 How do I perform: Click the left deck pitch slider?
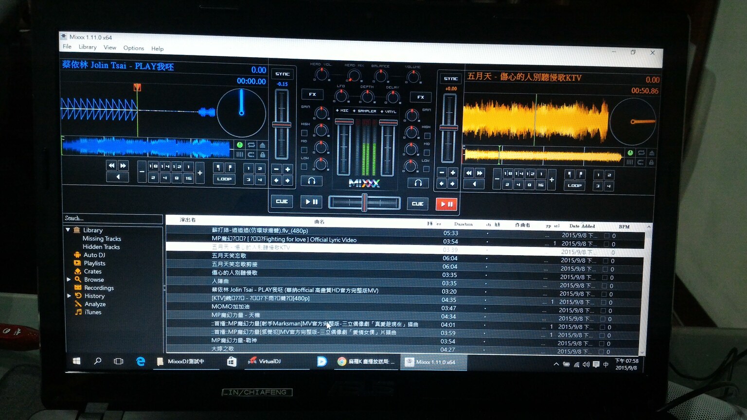[x=282, y=124]
